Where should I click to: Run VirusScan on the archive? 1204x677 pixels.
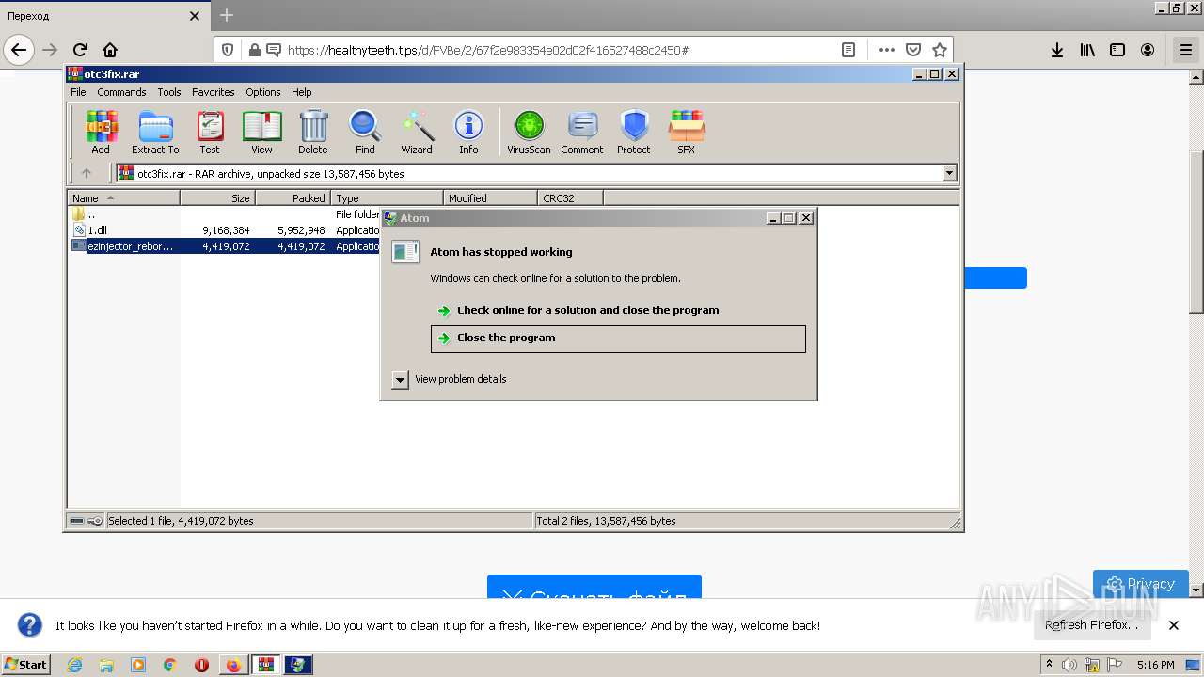(x=529, y=132)
